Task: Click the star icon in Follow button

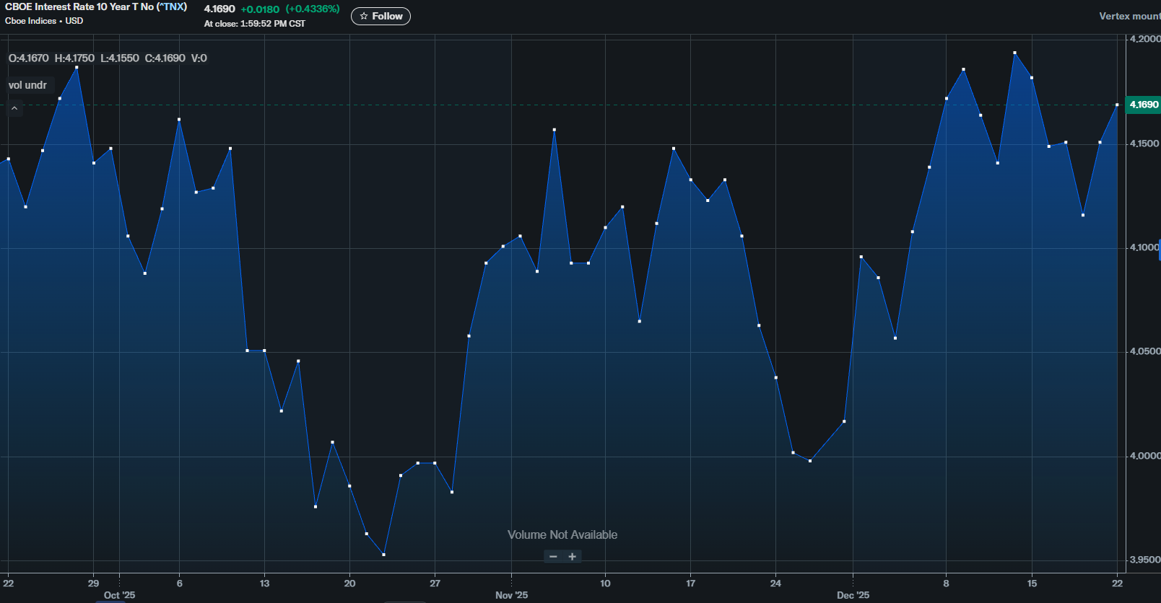Action: [364, 16]
